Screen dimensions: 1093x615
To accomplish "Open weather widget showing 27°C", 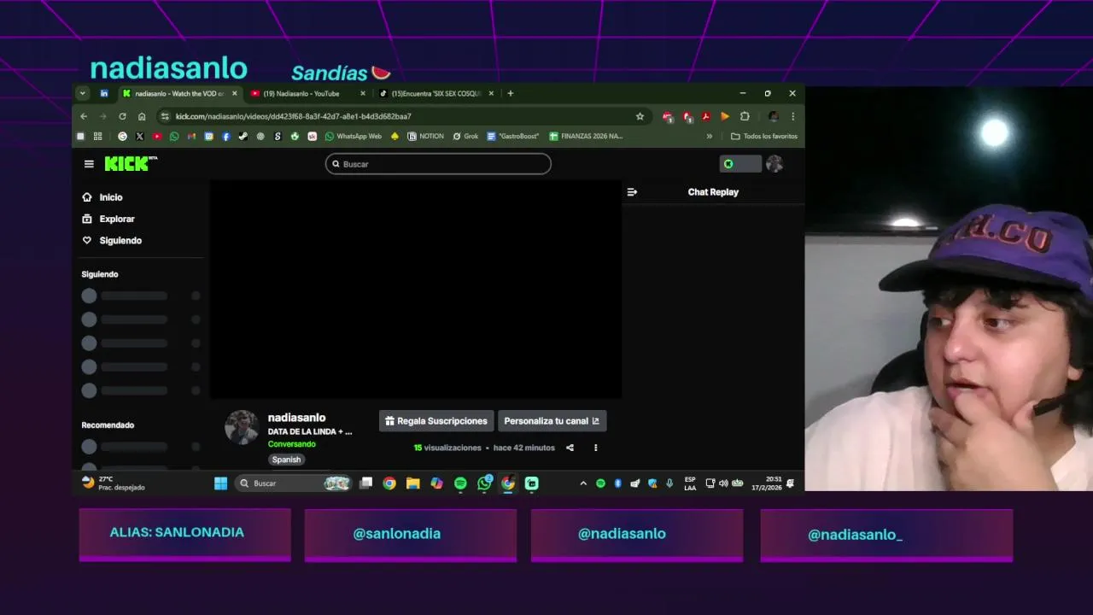I will point(113,483).
